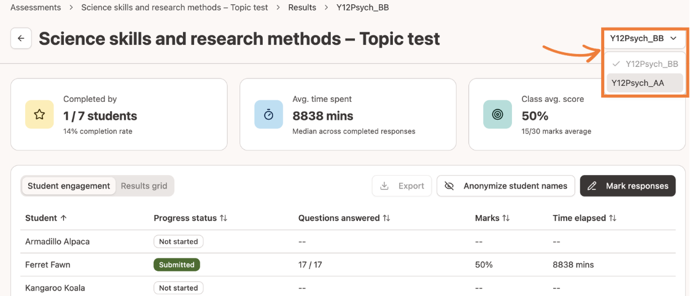Viewport: 695px width, 296px height.
Task: Click the 8838 mins average time value
Action: click(323, 115)
